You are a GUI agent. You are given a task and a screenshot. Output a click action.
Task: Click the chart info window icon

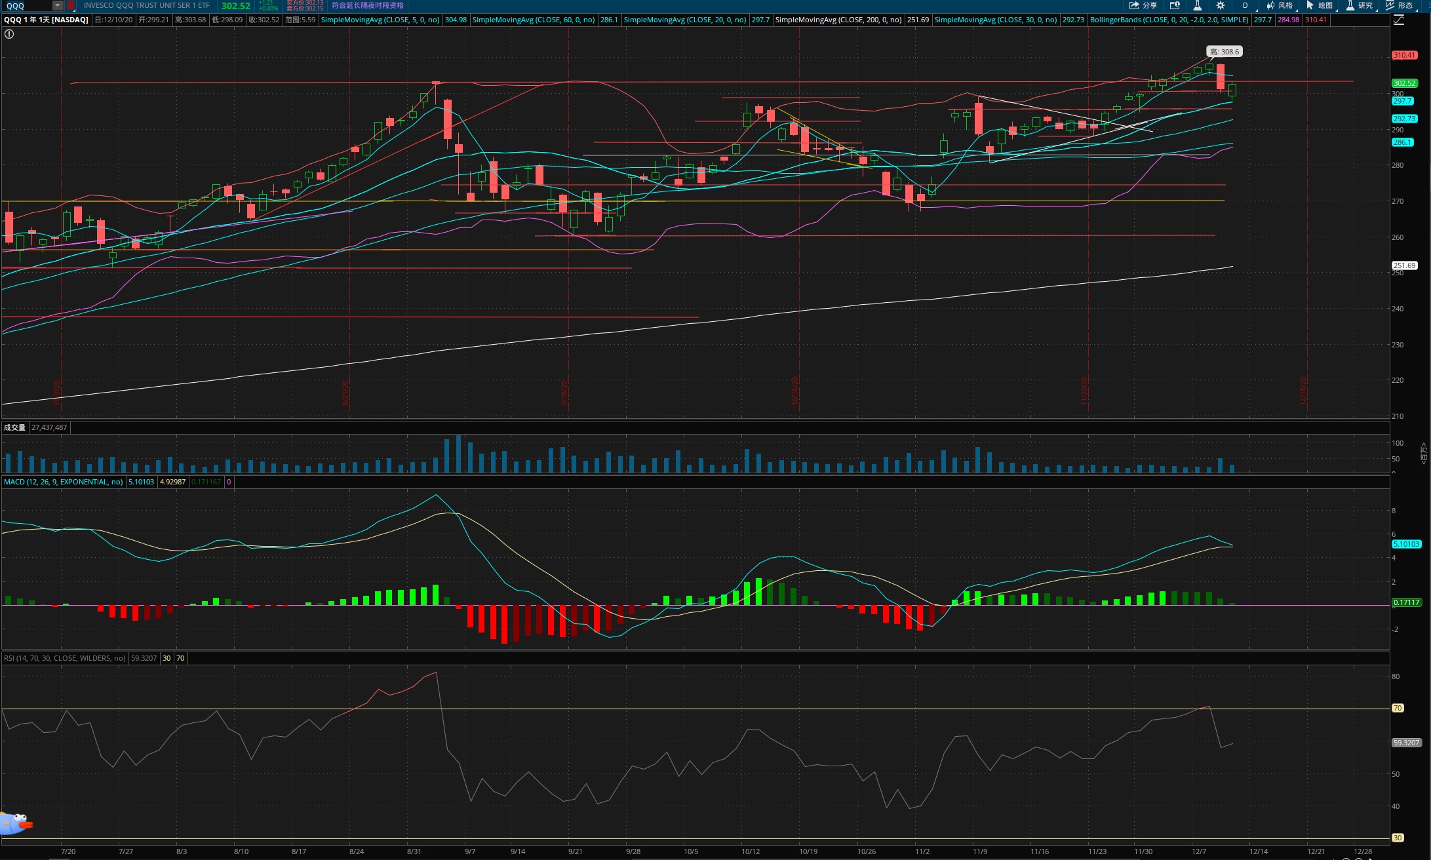click(x=1175, y=5)
